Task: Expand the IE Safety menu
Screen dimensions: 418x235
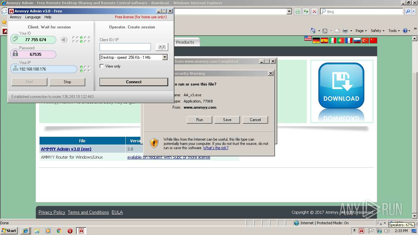Action: pos(377,31)
